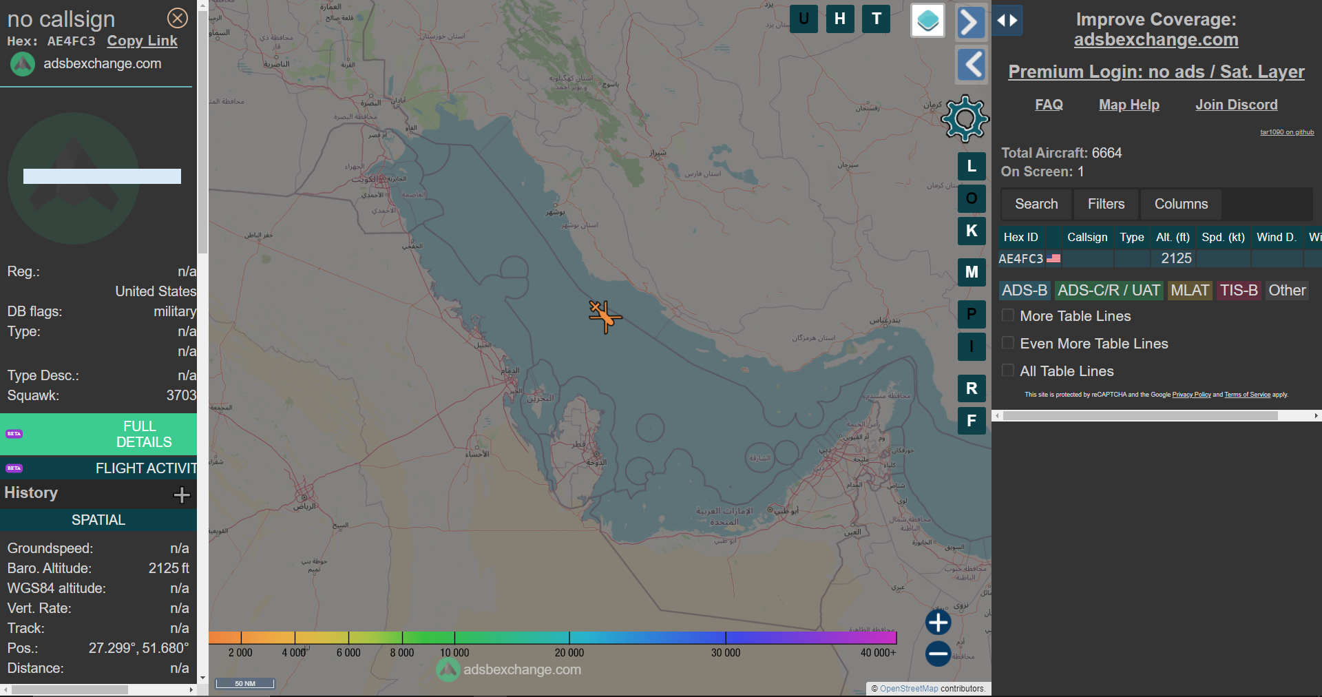Open the Filters tab

click(x=1106, y=204)
